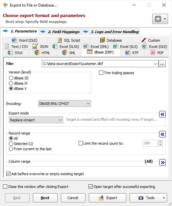The width and height of the screenshot is (172, 206).
Task: Browse for file with ellipsis button
Action: 162,64
